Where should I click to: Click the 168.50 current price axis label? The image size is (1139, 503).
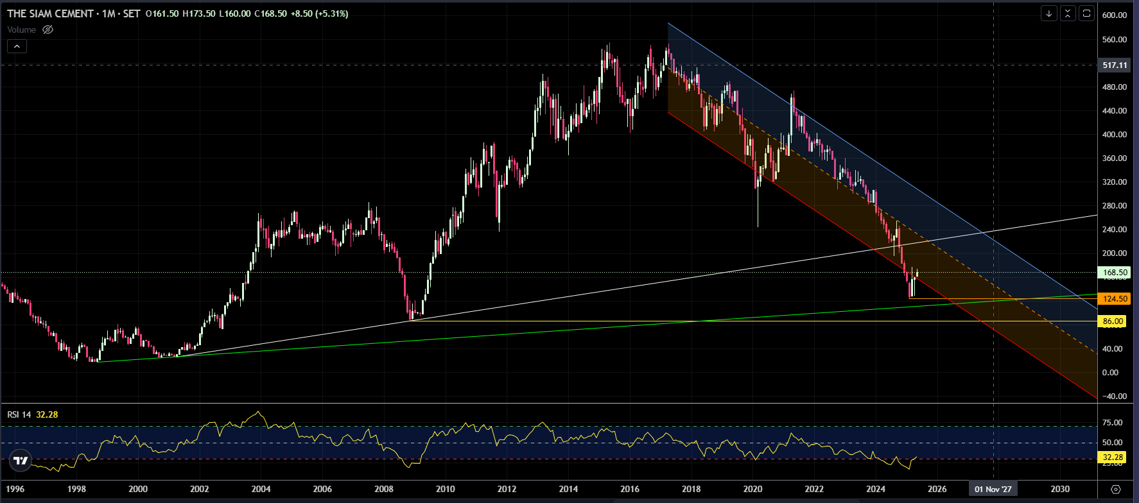(x=1115, y=273)
